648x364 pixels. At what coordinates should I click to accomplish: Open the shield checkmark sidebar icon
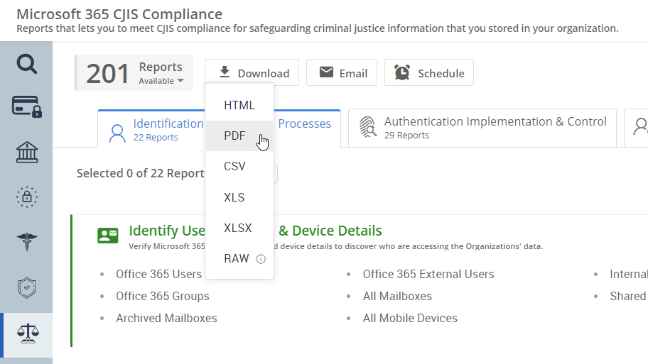tap(26, 287)
